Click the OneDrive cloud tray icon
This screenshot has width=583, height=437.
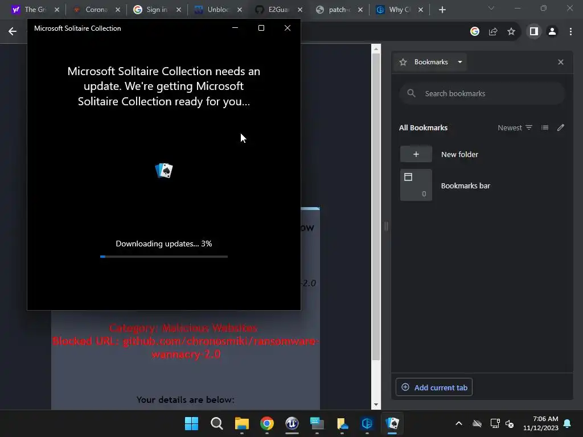tap(477, 423)
